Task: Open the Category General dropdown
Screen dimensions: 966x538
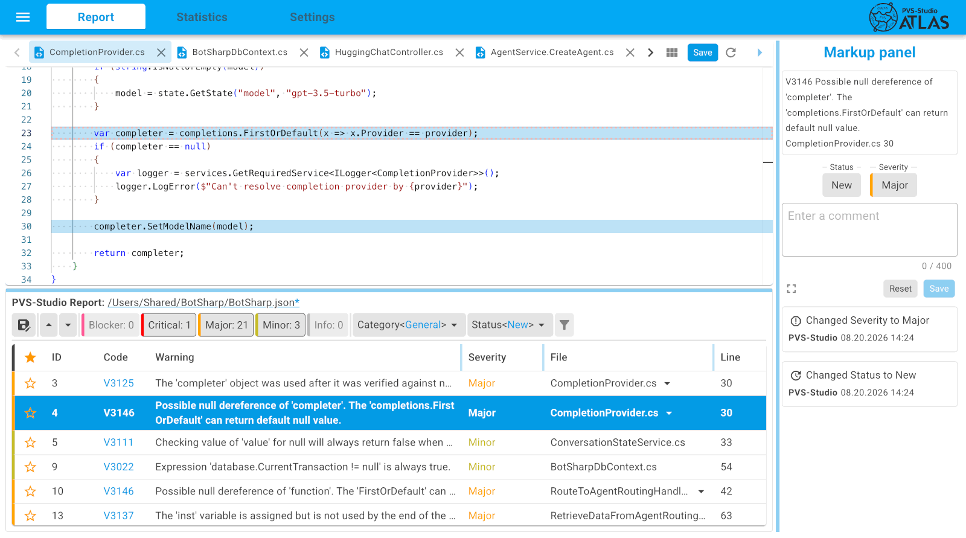Action: pyautogui.click(x=409, y=325)
